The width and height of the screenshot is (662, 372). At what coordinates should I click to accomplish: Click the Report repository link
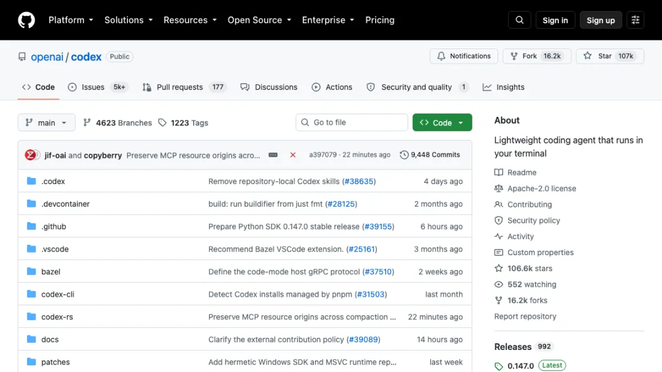point(525,316)
